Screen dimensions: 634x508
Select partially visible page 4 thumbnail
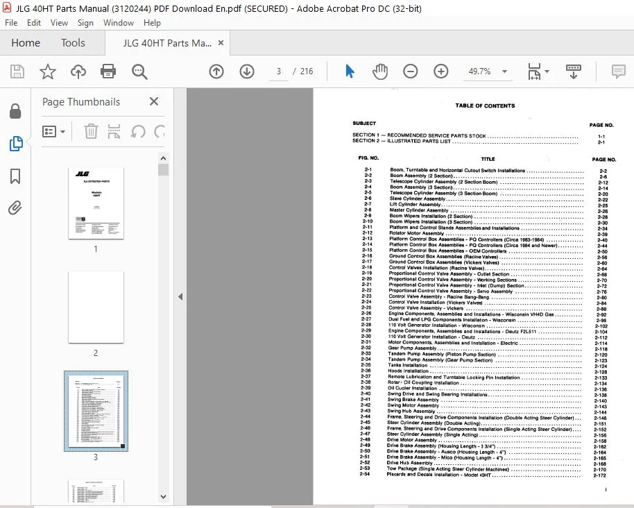click(96, 491)
